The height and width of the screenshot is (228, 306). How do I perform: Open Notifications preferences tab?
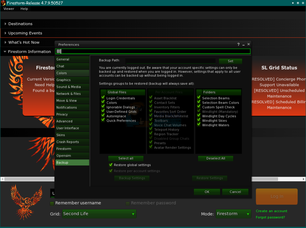click(x=72, y=108)
